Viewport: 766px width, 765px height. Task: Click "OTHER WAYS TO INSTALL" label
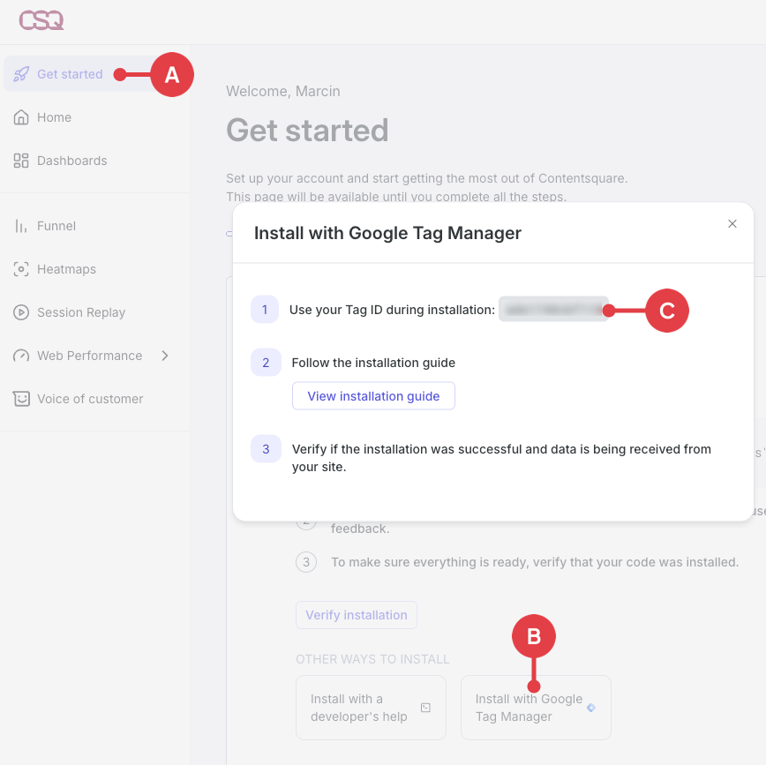(x=372, y=659)
